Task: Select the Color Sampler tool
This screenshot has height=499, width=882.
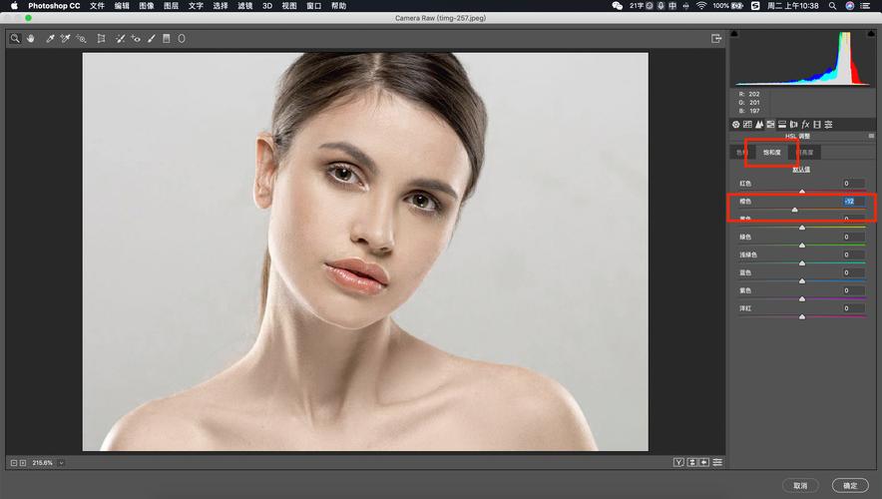Action: click(65, 38)
